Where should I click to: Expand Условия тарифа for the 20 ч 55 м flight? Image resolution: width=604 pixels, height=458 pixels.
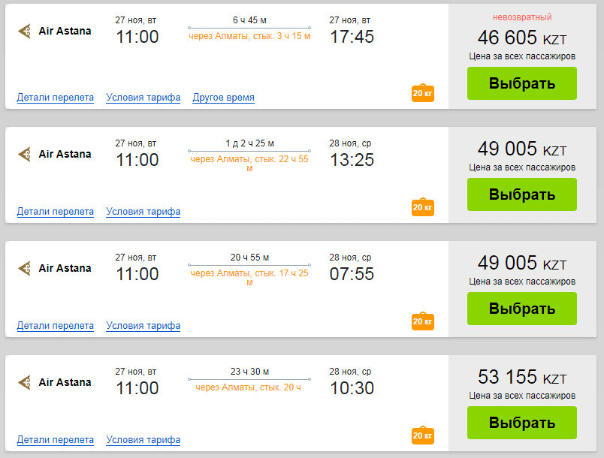tap(143, 326)
